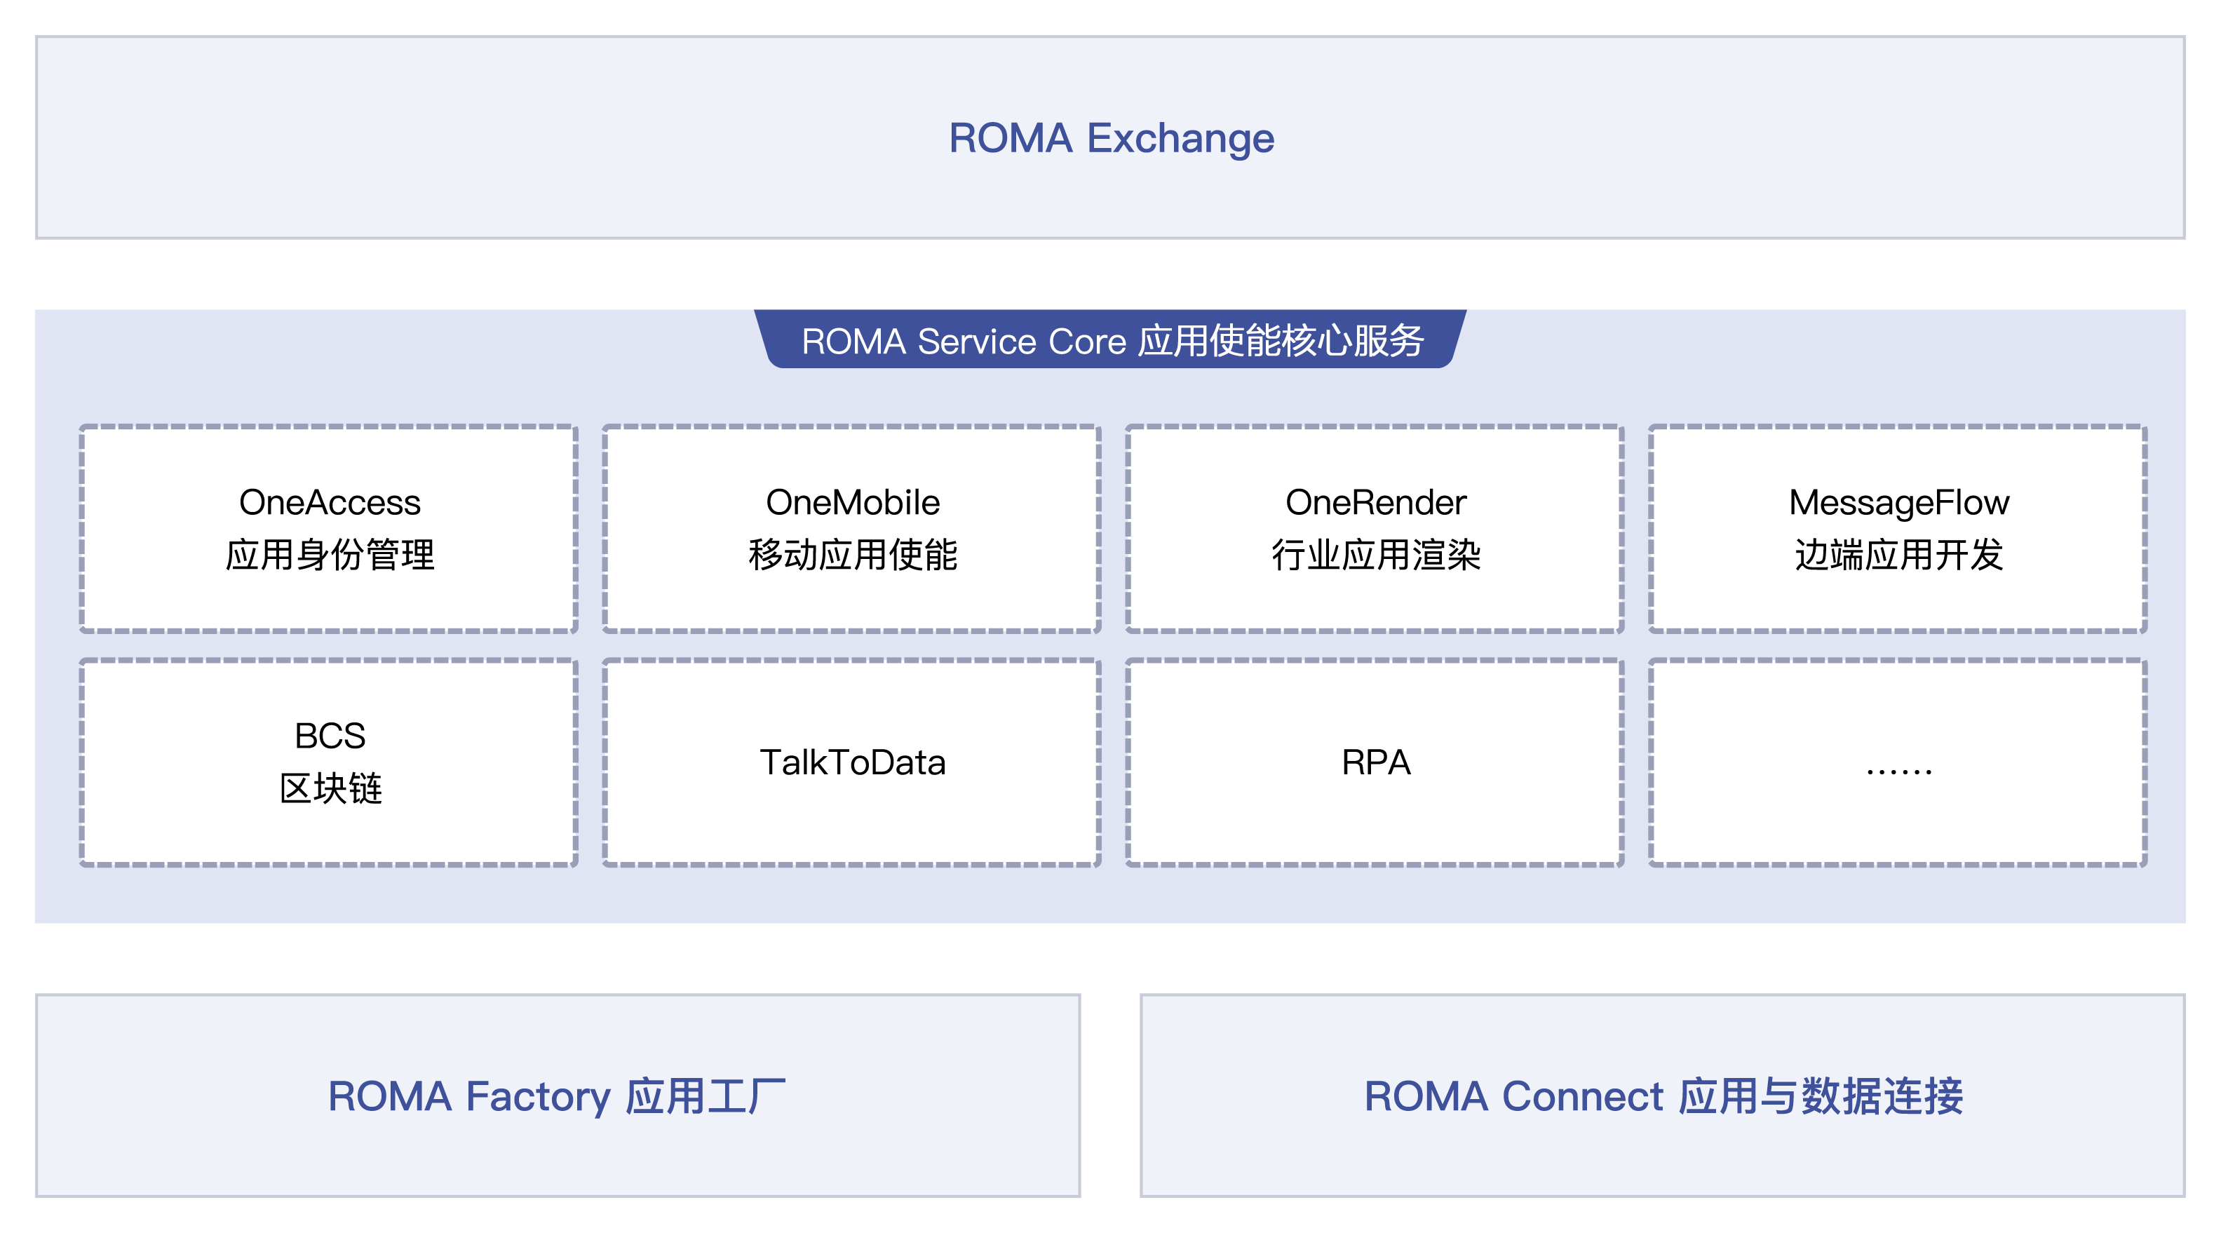Screen dimensions: 2221x1233
Task: Select the TalkToData service box
Action: tap(852, 763)
